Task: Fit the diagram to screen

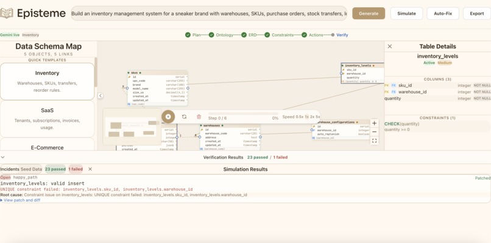Action: (x=374, y=141)
